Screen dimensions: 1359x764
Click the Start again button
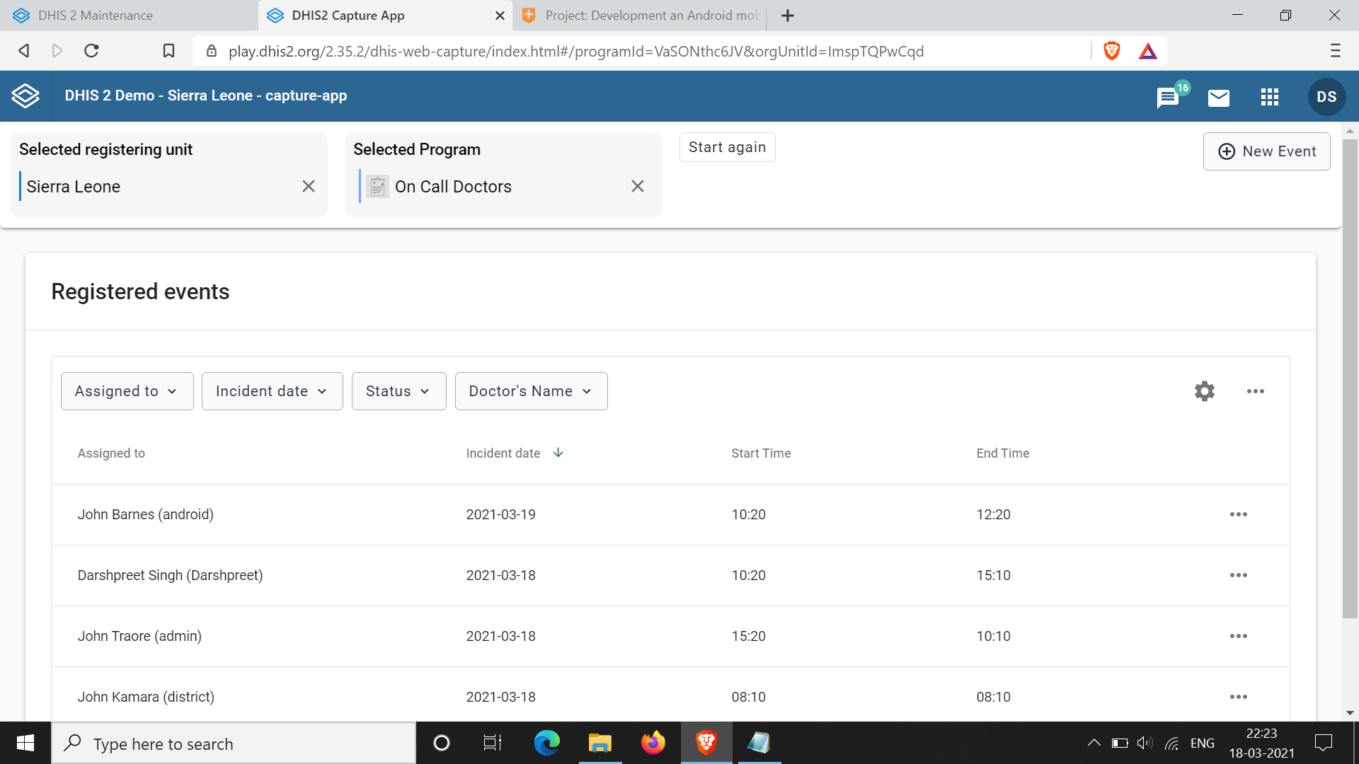727,147
